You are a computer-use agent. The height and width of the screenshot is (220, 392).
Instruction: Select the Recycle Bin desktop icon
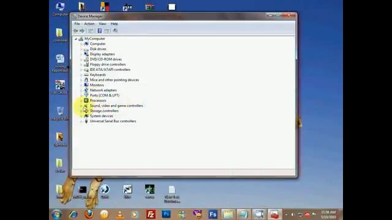(x=60, y=114)
